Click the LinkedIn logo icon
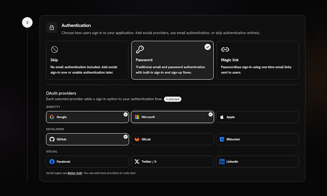 (222, 162)
